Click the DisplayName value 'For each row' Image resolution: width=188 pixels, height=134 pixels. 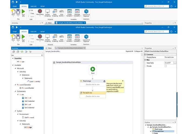(169, 57)
